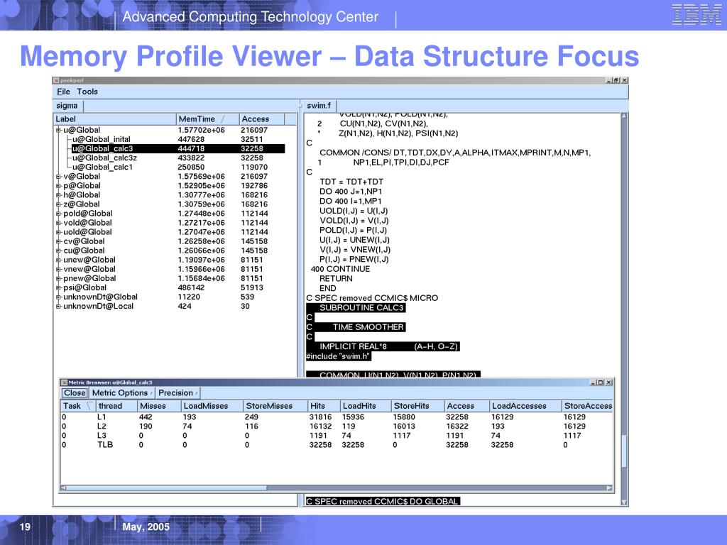The image size is (727, 545).
Task: Sort by the Access column header in sigma panel
Action: (x=261, y=119)
